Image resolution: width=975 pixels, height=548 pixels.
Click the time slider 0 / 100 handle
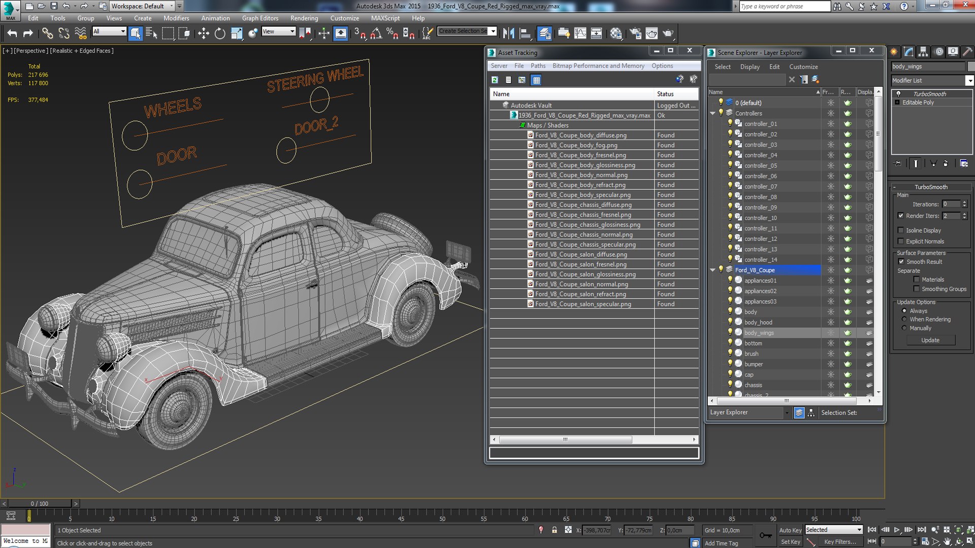click(40, 504)
